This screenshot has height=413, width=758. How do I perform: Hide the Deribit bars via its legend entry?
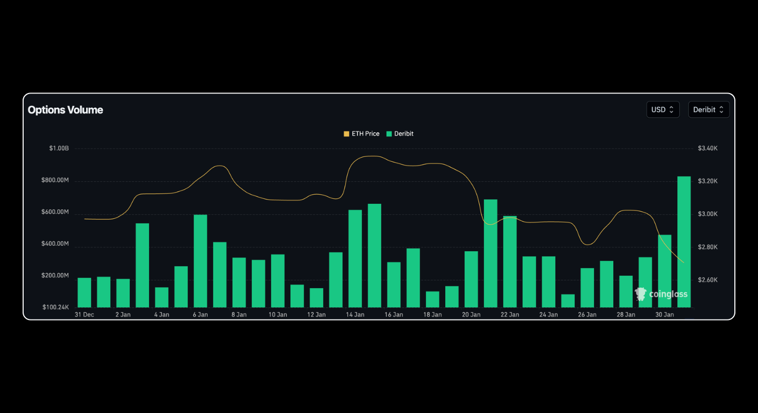(399, 133)
